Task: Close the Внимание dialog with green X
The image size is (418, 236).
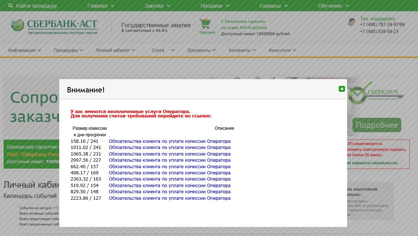Action: pyautogui.click(x=342, y=89)
